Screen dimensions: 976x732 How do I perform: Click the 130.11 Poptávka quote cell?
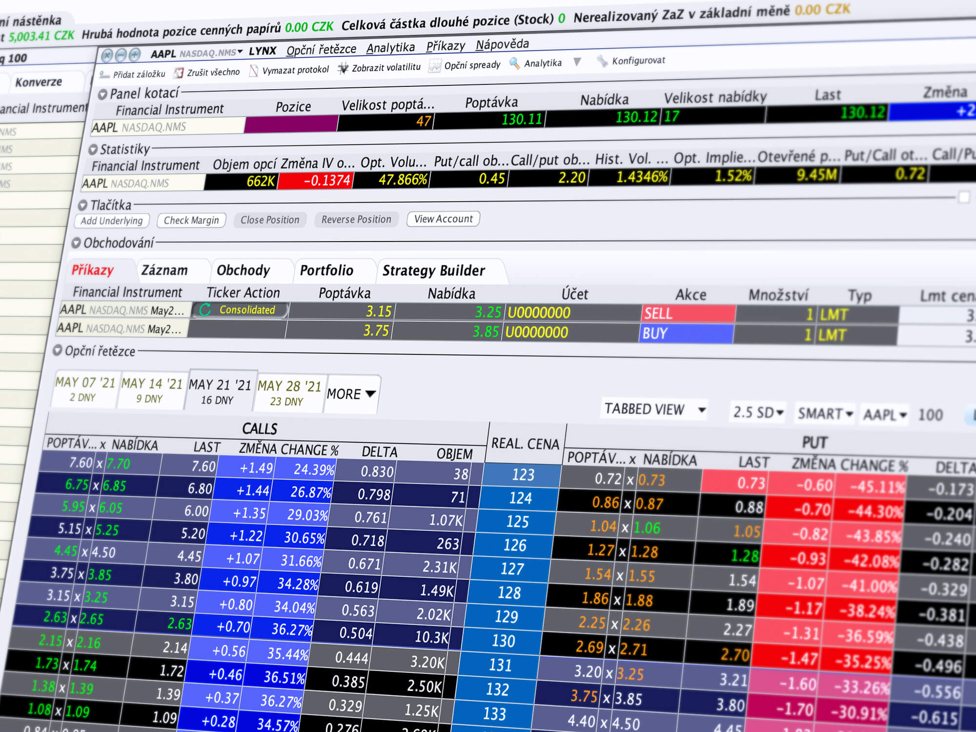[x=490, y=120]
